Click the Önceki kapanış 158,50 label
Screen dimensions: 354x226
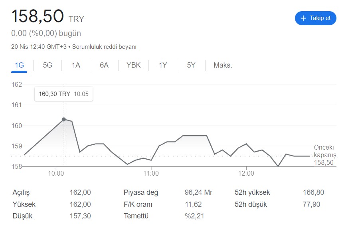[x=324, y=155]
